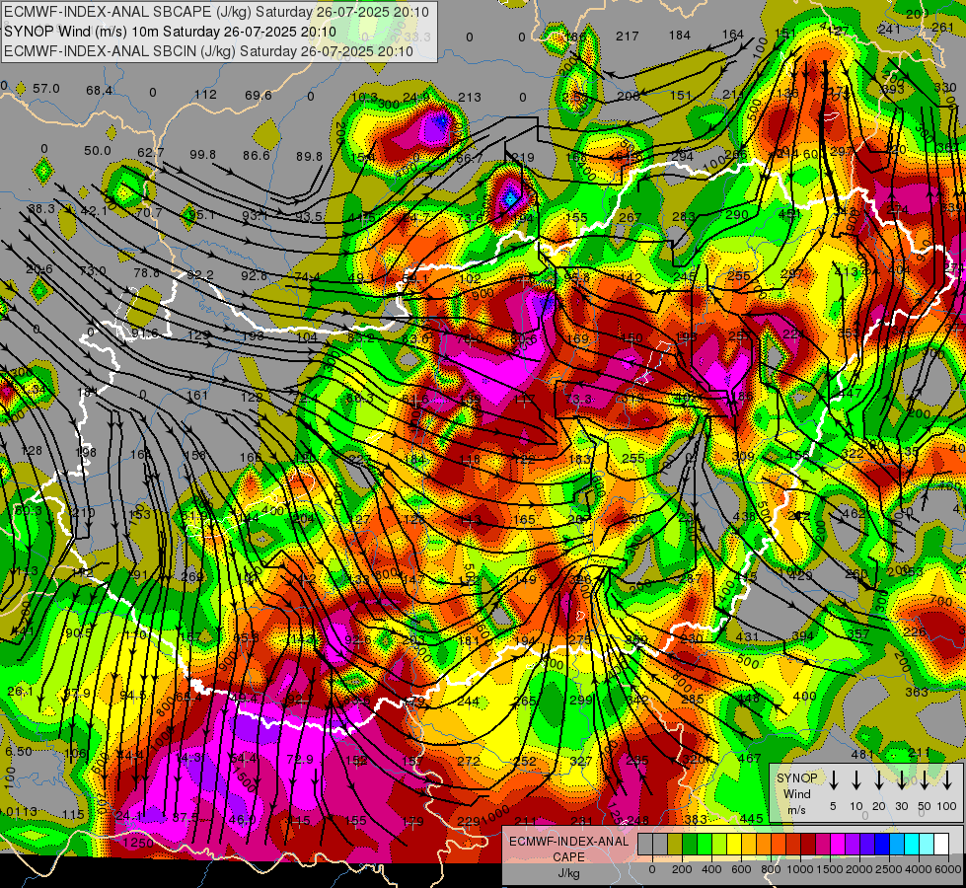Image resolution: width=966 pixels, height=888 pixels.
Task: Click the station value 46.0
Action: [242, 820]
